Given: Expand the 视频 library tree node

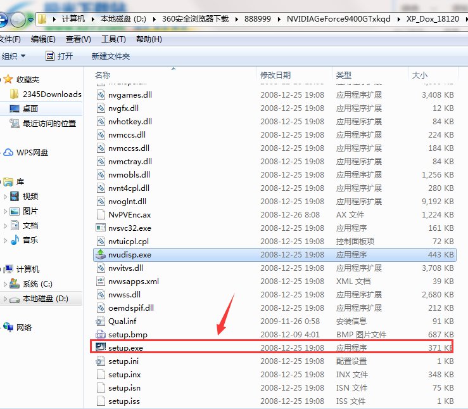Looking at the screenshot, I should point(5,197).
